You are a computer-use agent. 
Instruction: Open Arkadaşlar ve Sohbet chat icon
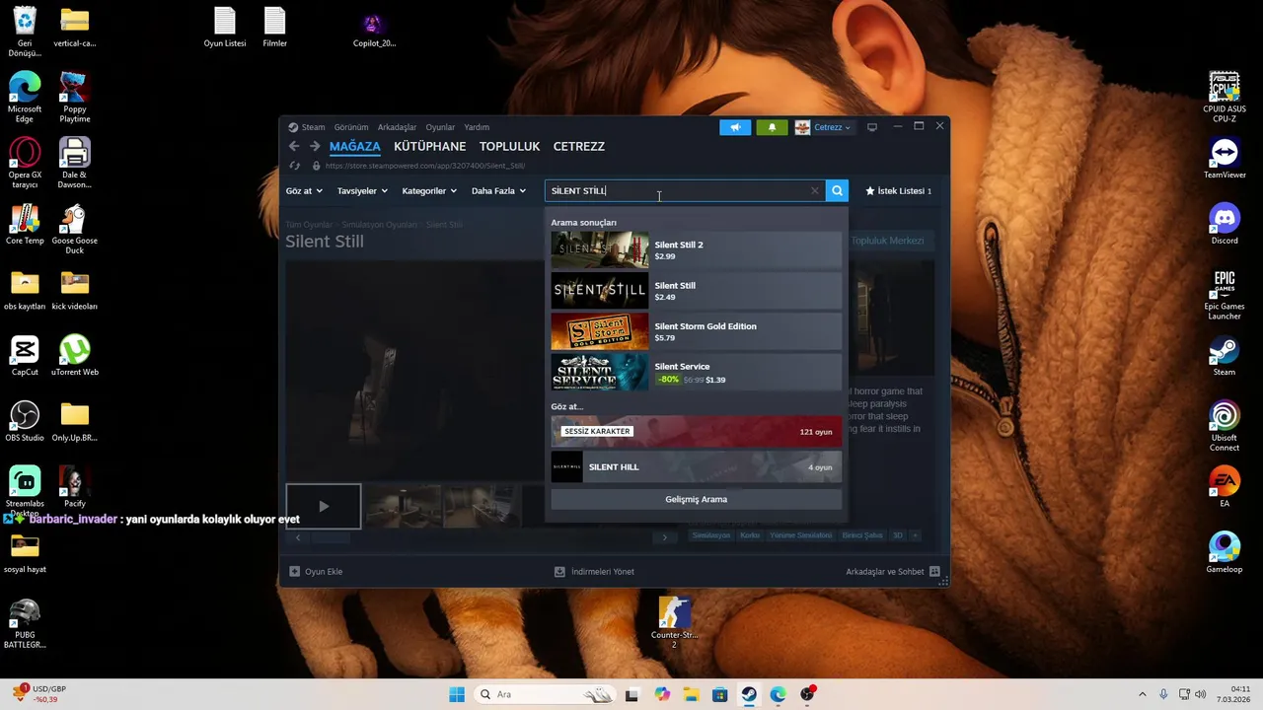click(x=934, y=571)
